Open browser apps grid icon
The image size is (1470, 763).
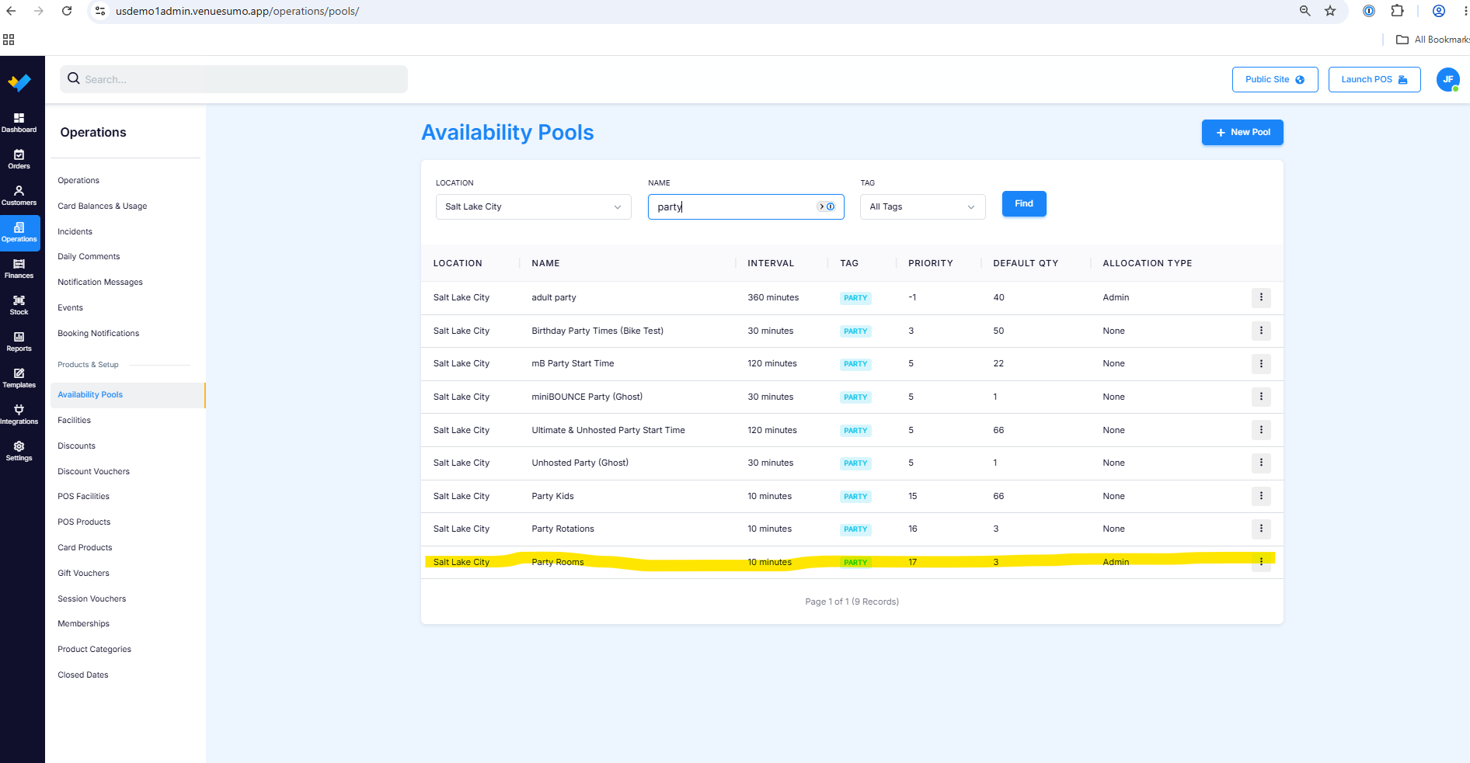9,40
